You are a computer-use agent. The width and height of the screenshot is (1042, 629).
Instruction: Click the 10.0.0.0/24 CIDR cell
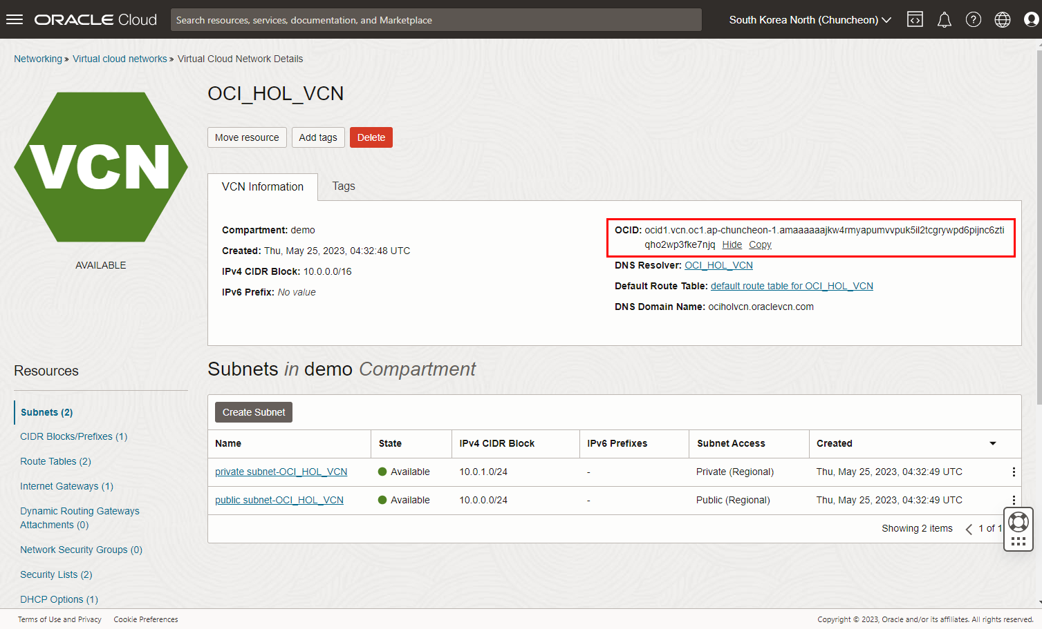(x=483, y=500)
